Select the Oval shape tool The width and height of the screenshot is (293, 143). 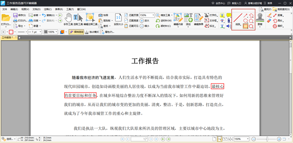coord(245,21)
